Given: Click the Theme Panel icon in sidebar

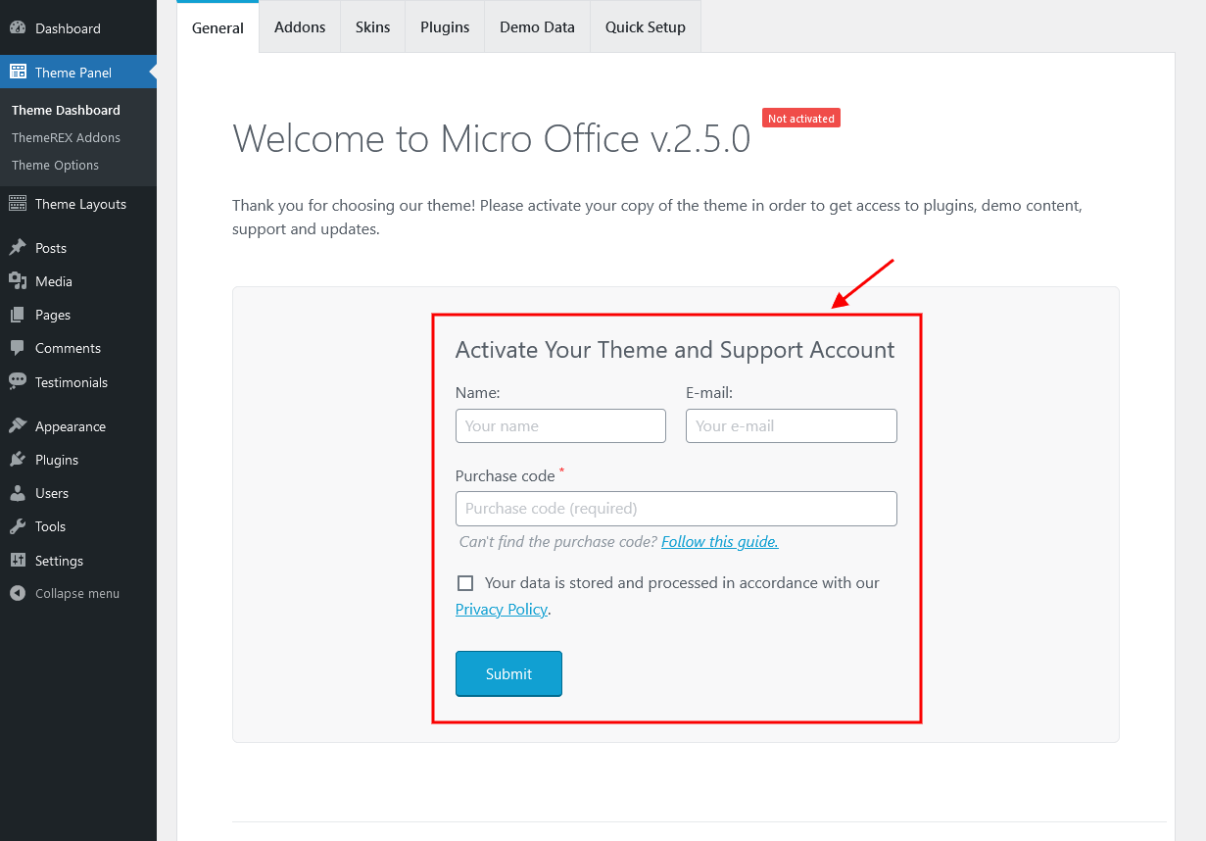Looking at the screenshot, I should 18,72.
